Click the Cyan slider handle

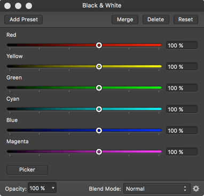(x=99, y=109)
